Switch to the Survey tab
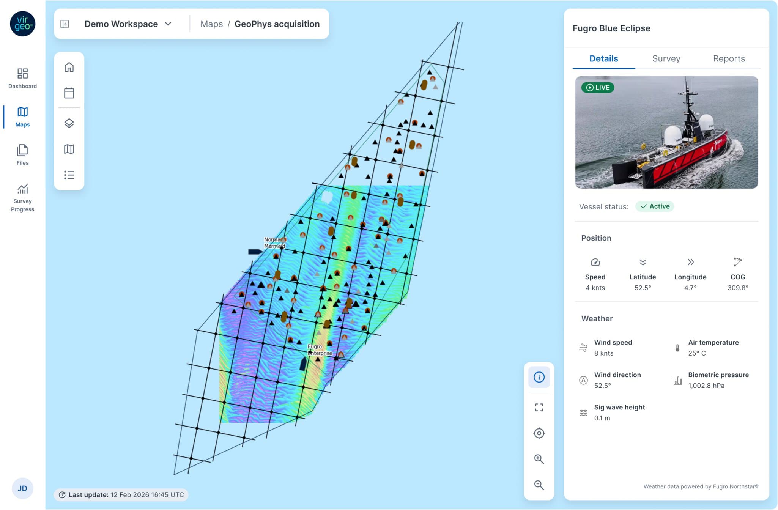778x510 pixels. 666,59
